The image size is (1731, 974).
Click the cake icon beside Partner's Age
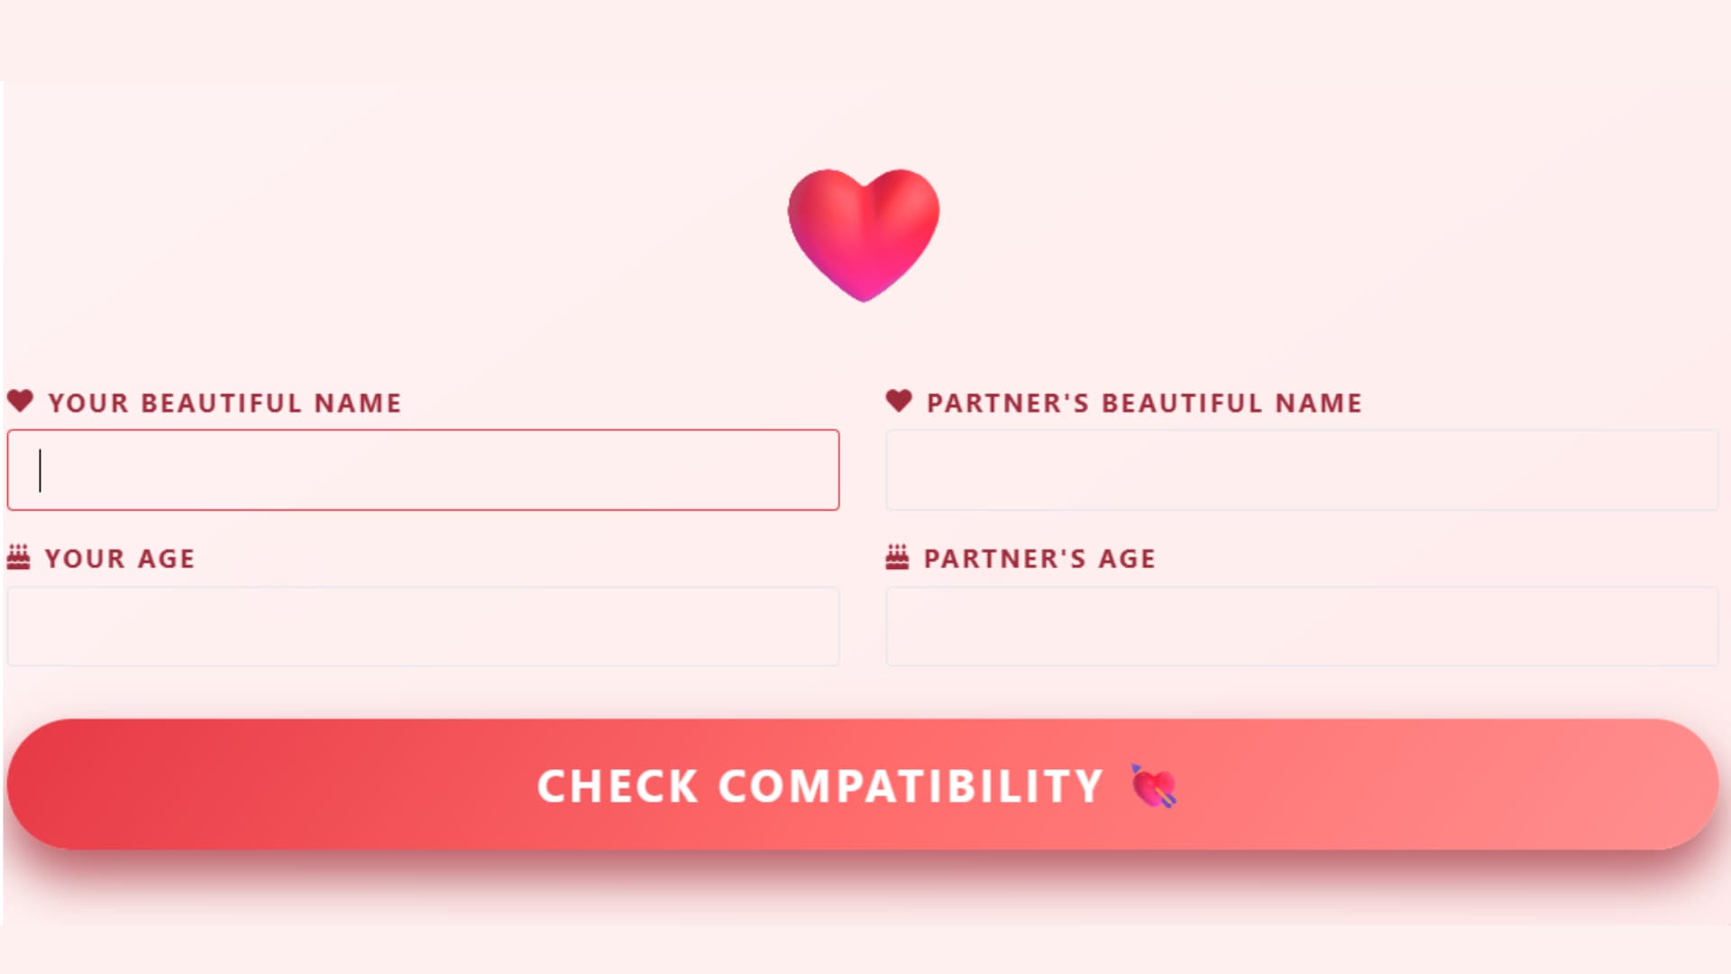tap(897, 557)
